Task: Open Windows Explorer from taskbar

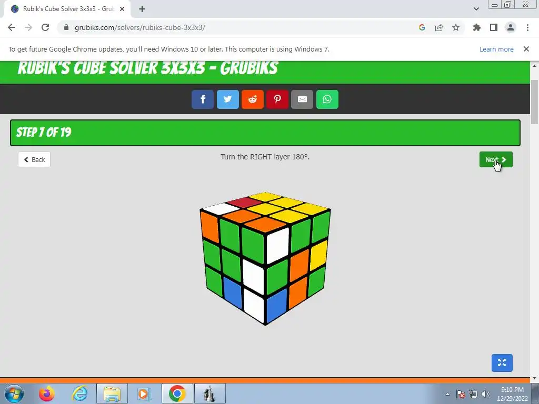Action: point(112,393)
